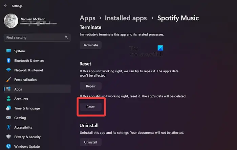The height and width of the screenshot is (150, 237).
Task: Select the Apps sidebar item
Action: pos(37,89)
